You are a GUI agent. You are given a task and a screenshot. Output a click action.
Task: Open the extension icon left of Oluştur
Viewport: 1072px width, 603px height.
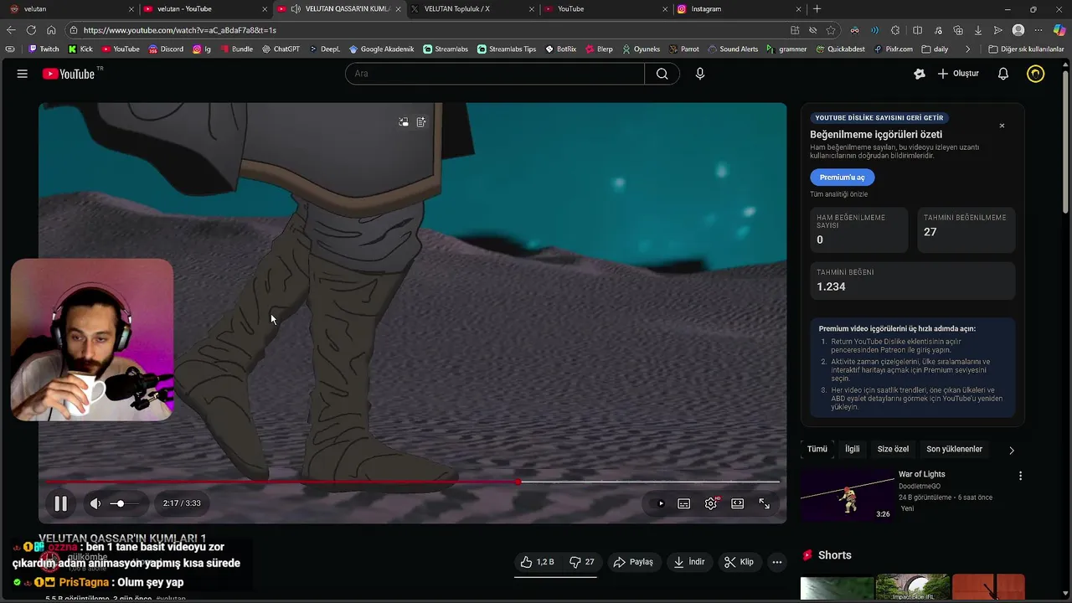pos(920,74)
